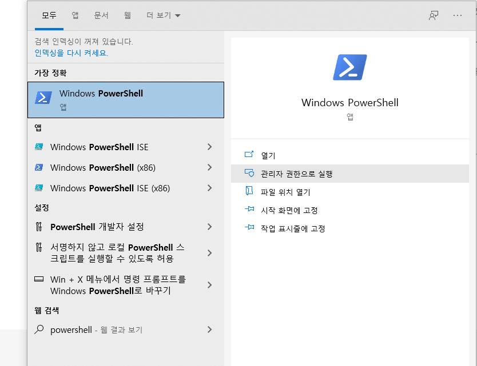The image size is (477, 366).
Task: Click the large PowerShell logo in the preview
Action: [x=350, y=67]
